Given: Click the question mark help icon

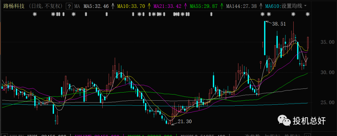Looking at the screenshot, I should point(69,6).
